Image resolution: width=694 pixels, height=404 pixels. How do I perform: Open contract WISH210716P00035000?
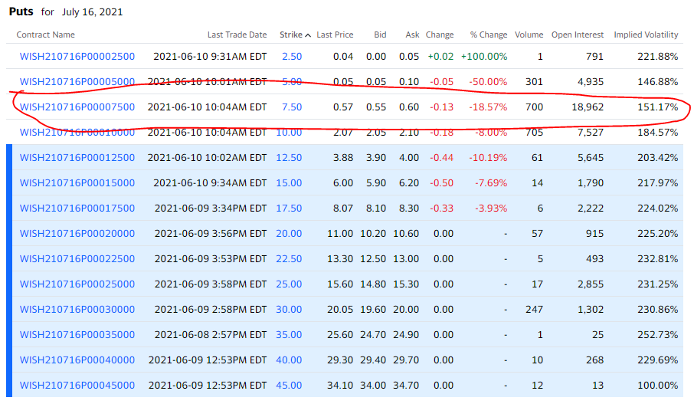pos(77,334)
